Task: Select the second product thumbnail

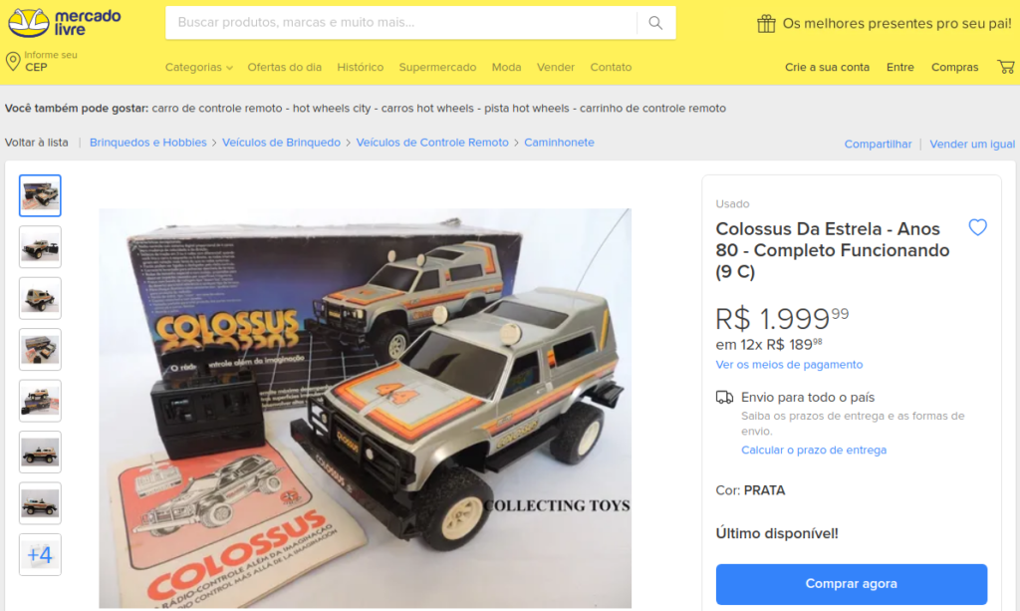Action: [x=40, y=246]
